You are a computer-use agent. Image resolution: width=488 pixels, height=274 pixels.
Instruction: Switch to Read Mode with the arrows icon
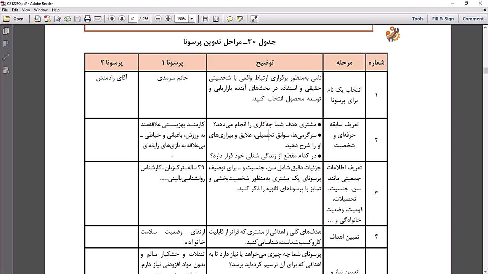(x=254, y=19)
